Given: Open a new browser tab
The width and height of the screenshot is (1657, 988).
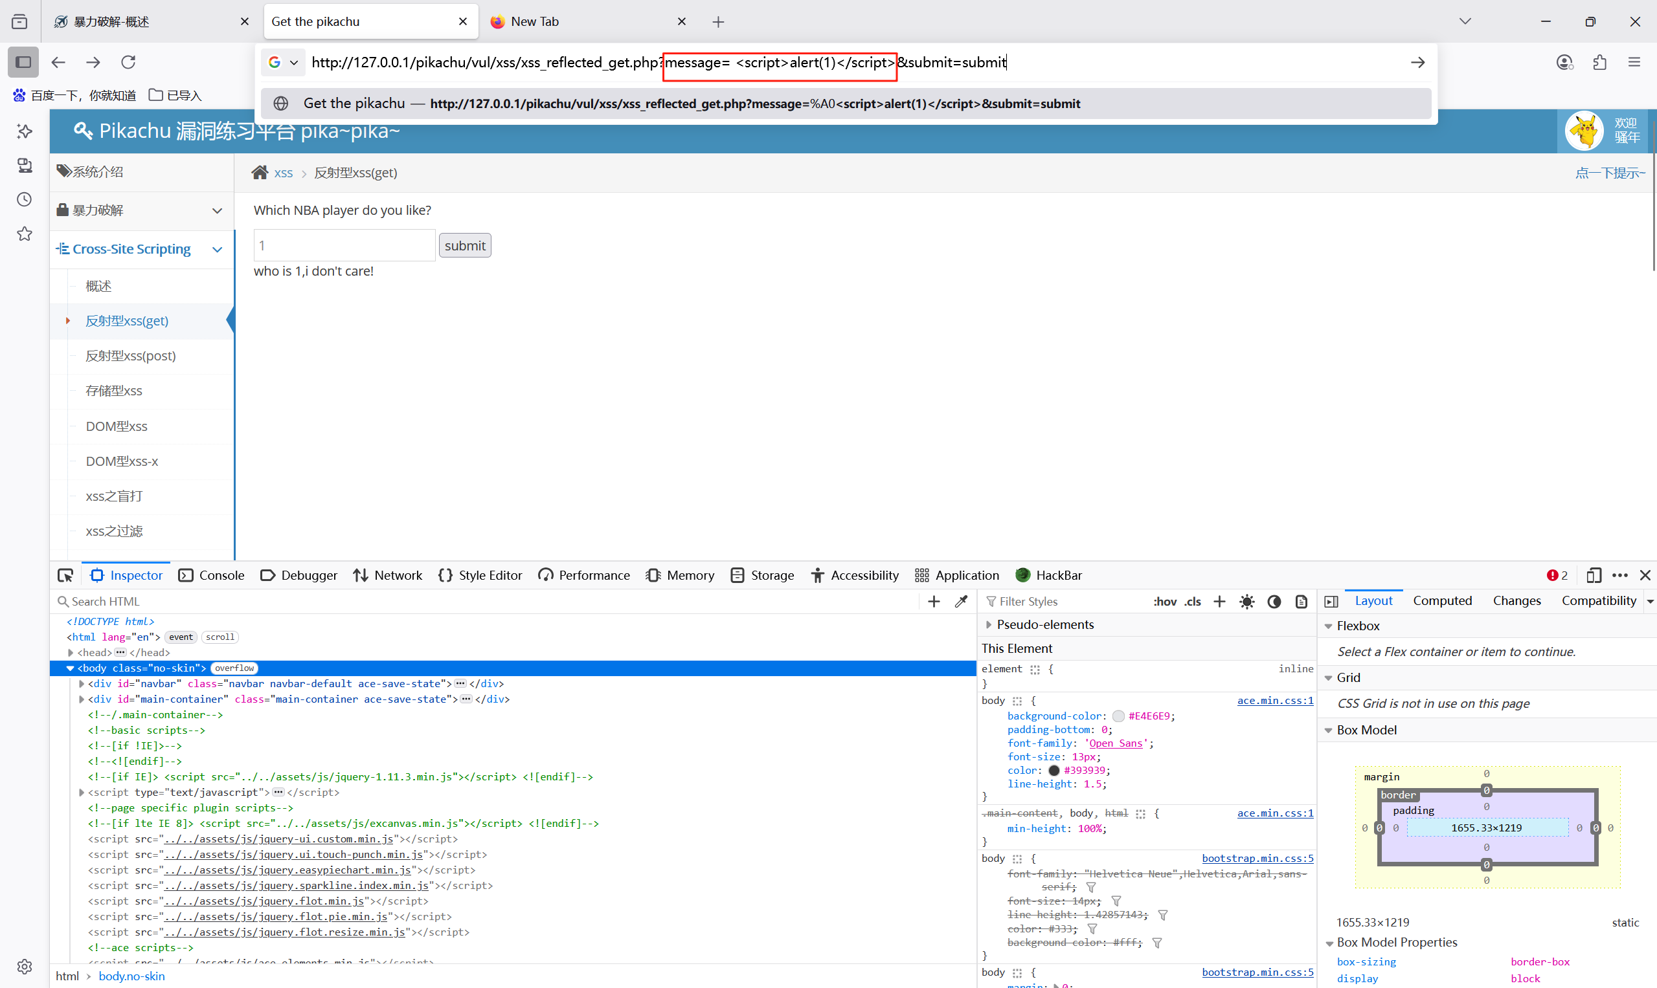Looking at the screenshot, I should [x=717, y=22].
